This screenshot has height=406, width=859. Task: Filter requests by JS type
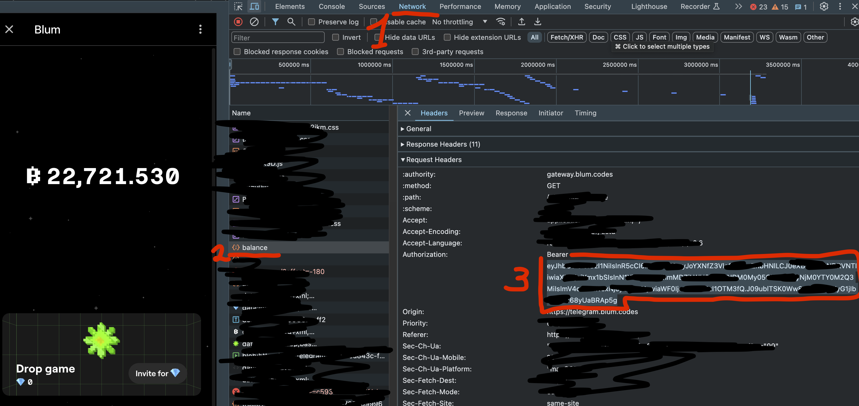tap(639, 37)
